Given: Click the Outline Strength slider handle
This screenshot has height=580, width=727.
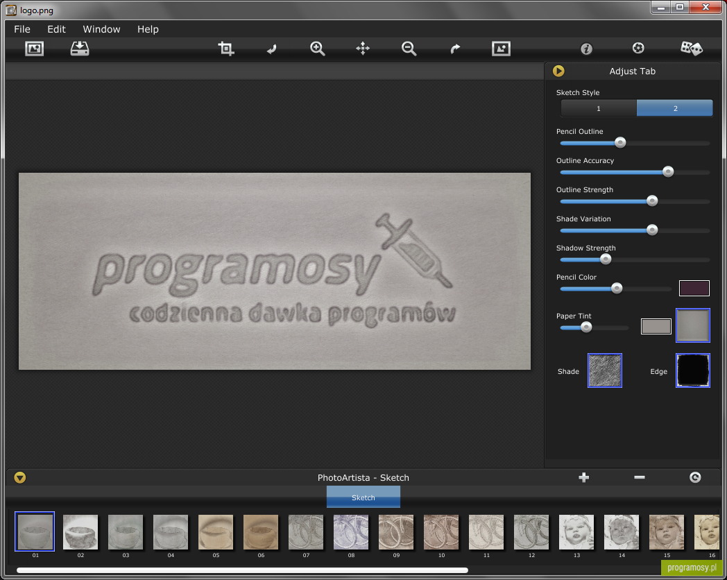Looking at the screenshot, I should tap(652, 201).
